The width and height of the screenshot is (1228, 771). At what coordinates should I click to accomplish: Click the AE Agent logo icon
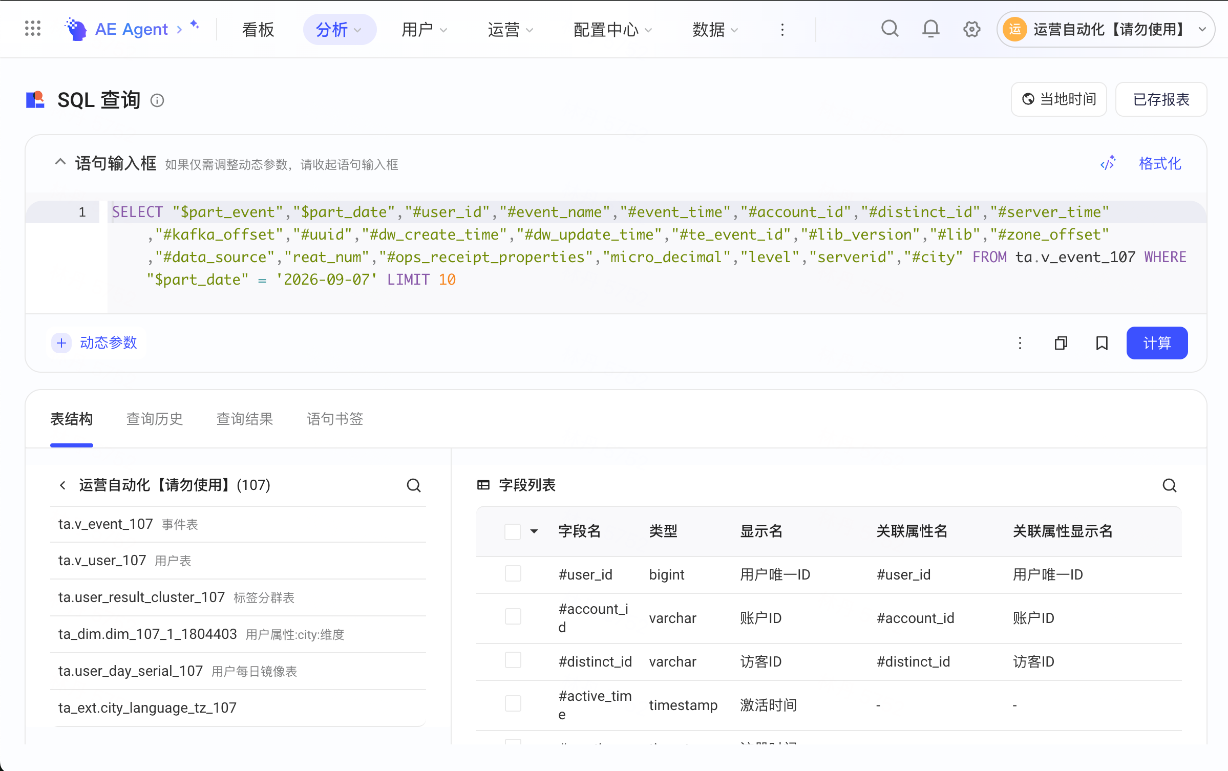coord(76,29)
